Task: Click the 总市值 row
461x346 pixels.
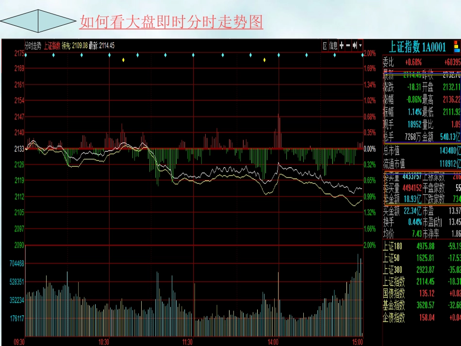Action: [x=422, y=151]
